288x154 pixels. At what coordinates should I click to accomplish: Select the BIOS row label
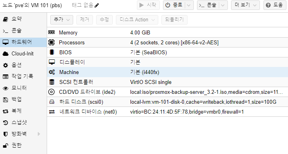tap(65, 53)
